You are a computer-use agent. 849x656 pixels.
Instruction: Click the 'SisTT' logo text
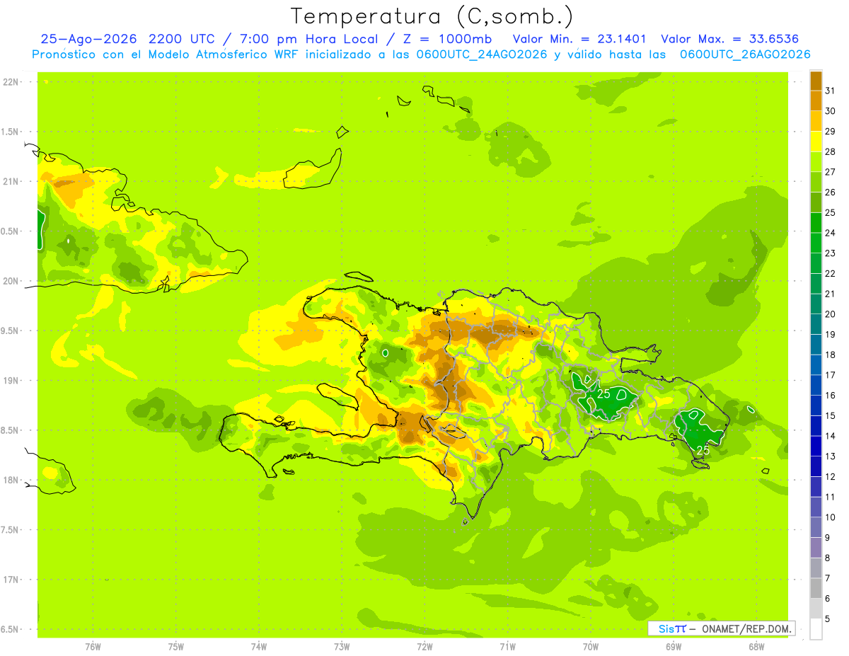pyautogui.click(x=672, y=628)
